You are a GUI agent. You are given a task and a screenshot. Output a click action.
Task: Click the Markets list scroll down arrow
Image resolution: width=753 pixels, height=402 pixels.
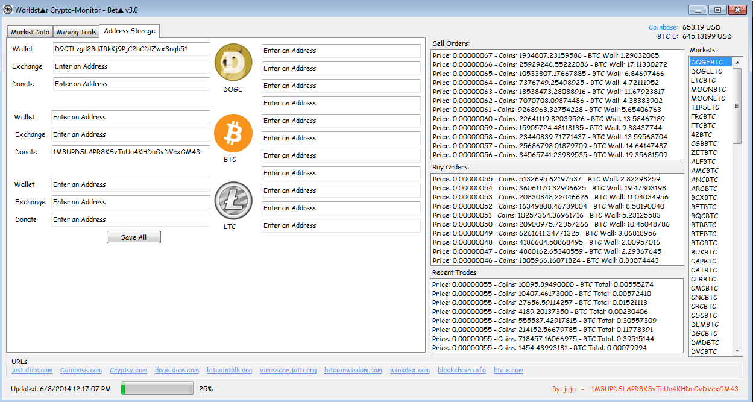[x=737, y=351]
